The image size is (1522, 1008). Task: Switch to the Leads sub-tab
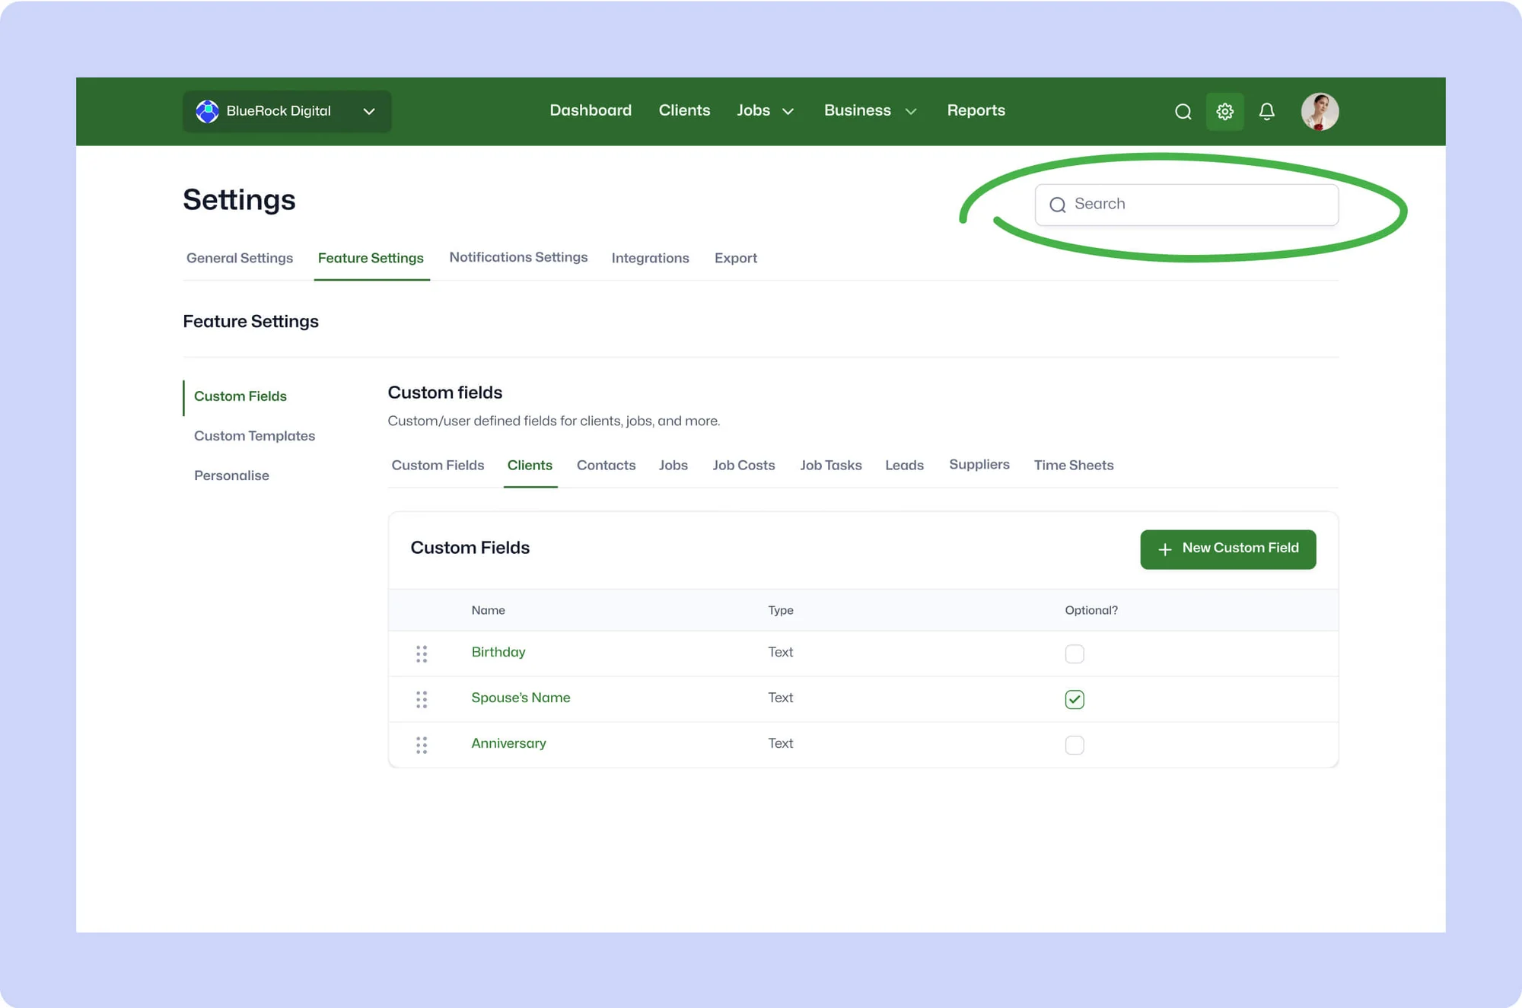pyautogui.click(x=904, y=465)
